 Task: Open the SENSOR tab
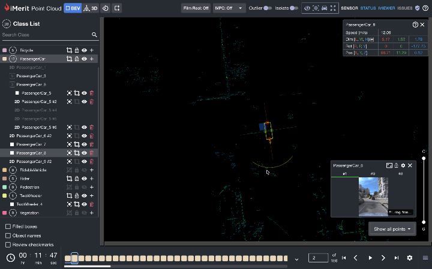point(349,8)
